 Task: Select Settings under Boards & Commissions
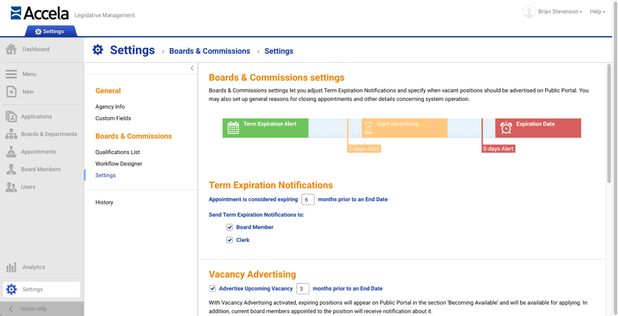click(105, 175)
